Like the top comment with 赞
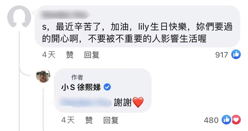The height and width of the screenshot is (131, 248). (70, 55)
